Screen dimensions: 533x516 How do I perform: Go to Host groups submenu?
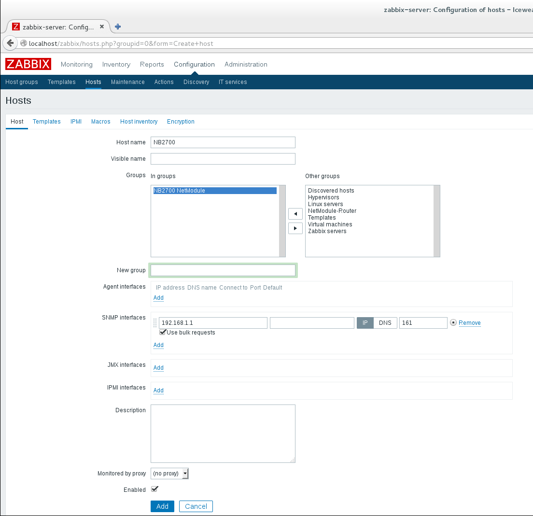(x=22, y=82)
